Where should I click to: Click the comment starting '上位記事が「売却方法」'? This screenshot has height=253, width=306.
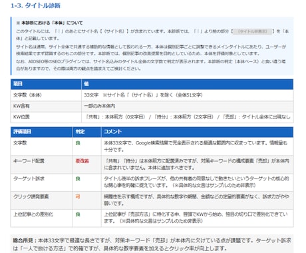click(196, 218)
